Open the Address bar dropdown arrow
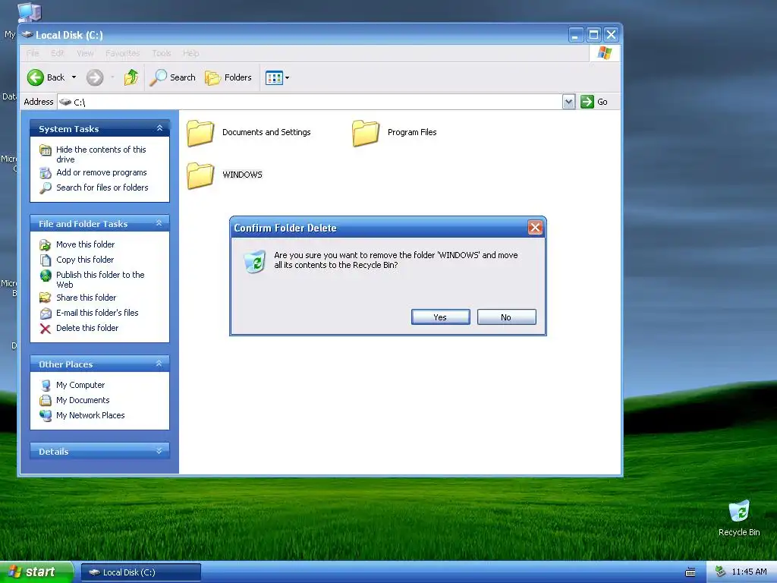Viewport: 777px width, 583px height. pyautogui.click(x=569, y=102)
